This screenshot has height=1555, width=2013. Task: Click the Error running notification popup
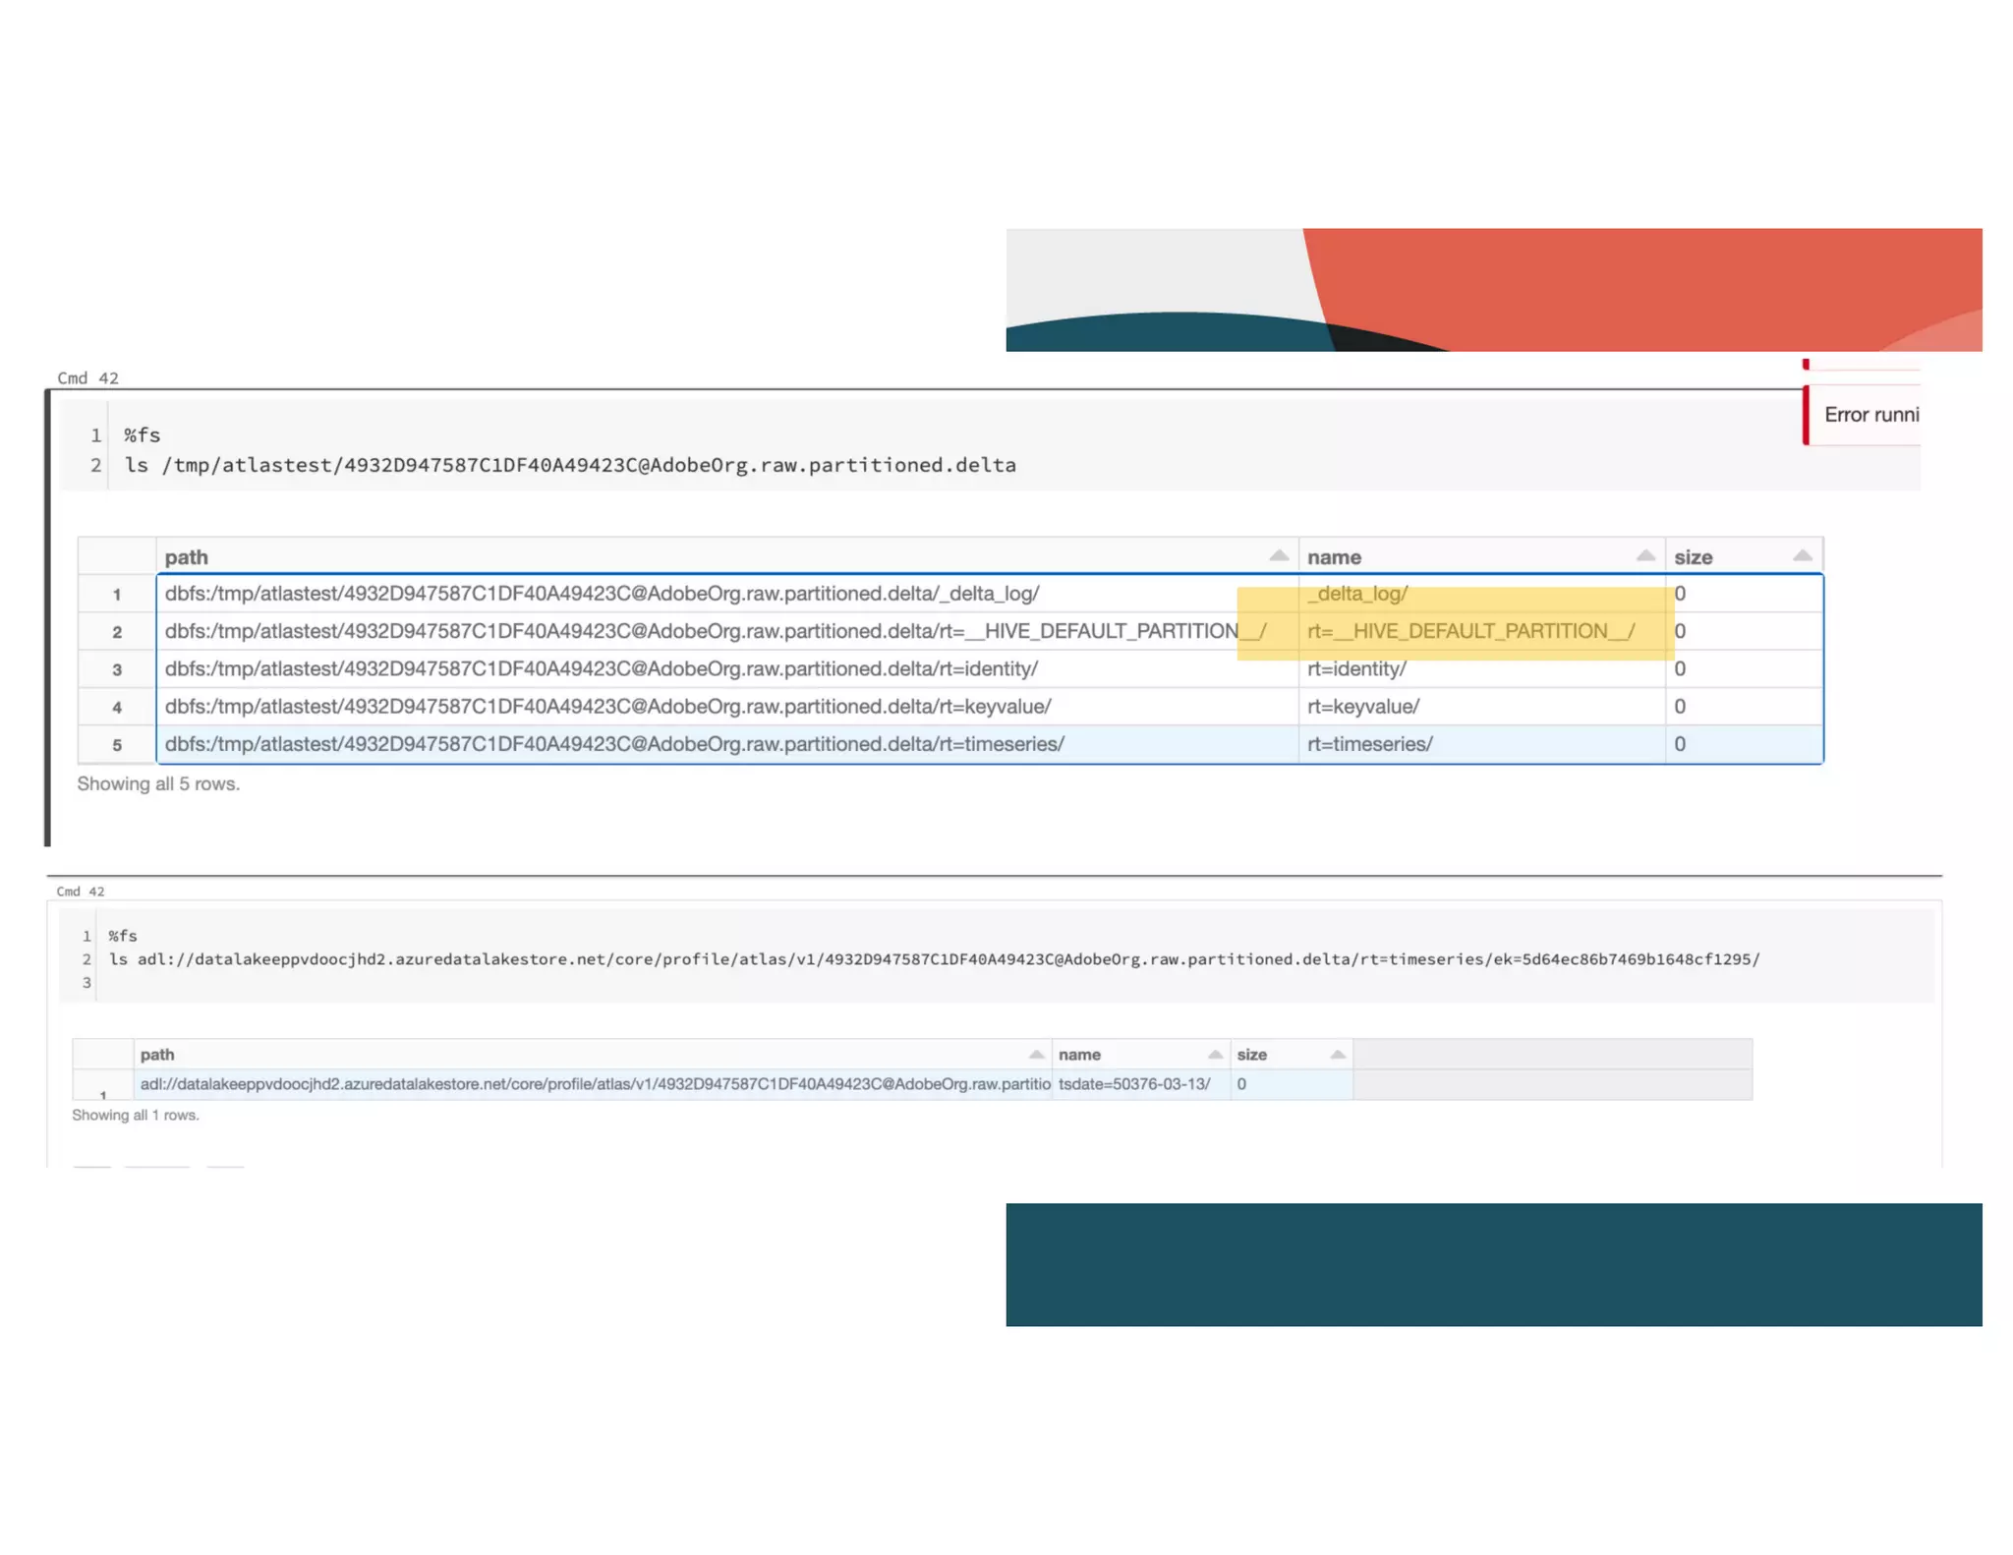[1869, 415]
